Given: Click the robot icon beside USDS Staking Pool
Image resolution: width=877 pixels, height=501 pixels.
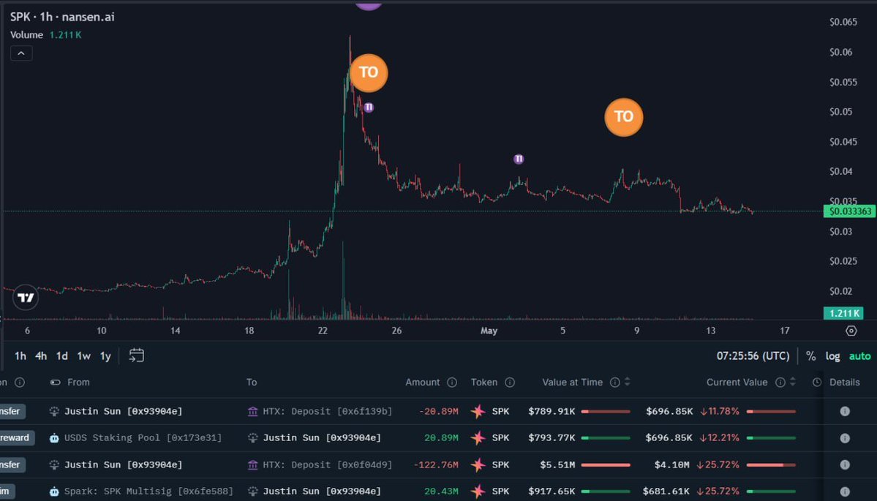Looking at the screenshot, I should 54,438.
